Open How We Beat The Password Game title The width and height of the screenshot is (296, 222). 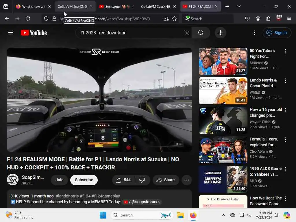(266, 201)
